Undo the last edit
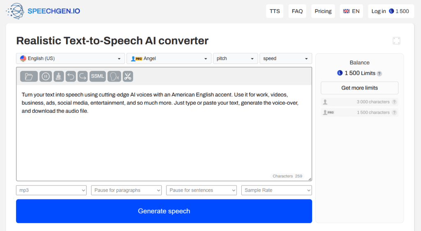Viewport: 421px width, 231px height. click(71, 76)
